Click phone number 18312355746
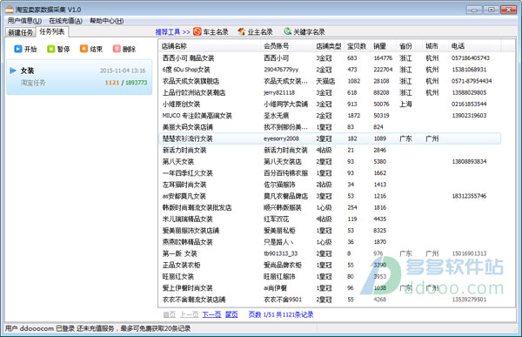The image size is (522, 337). click(x=469, y=196)
